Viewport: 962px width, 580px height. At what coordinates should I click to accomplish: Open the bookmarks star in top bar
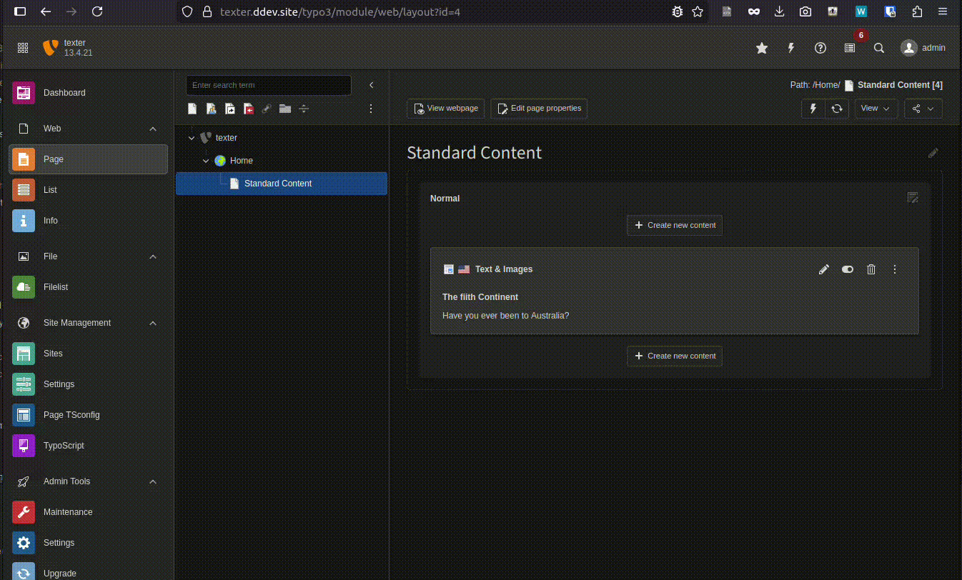pyautogui.click(x=762, y=48)
